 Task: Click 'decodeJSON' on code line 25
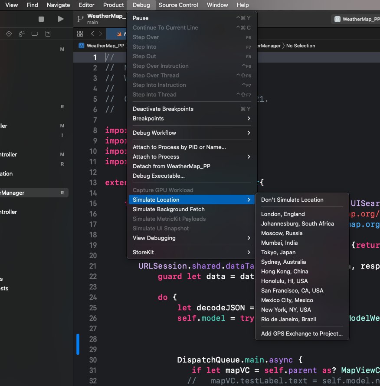[220, 308]
